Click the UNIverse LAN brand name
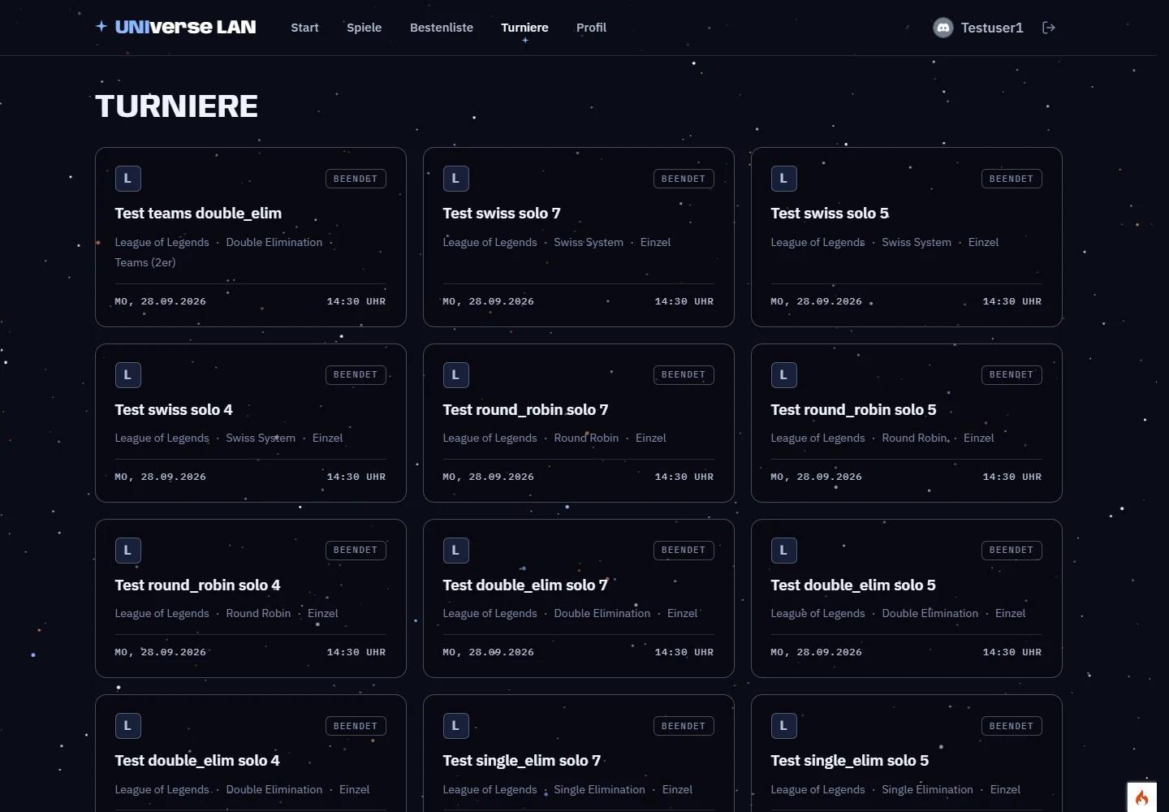Image resolution: width=1169 pixels, height=812 pixels. (x=185, y=27)
